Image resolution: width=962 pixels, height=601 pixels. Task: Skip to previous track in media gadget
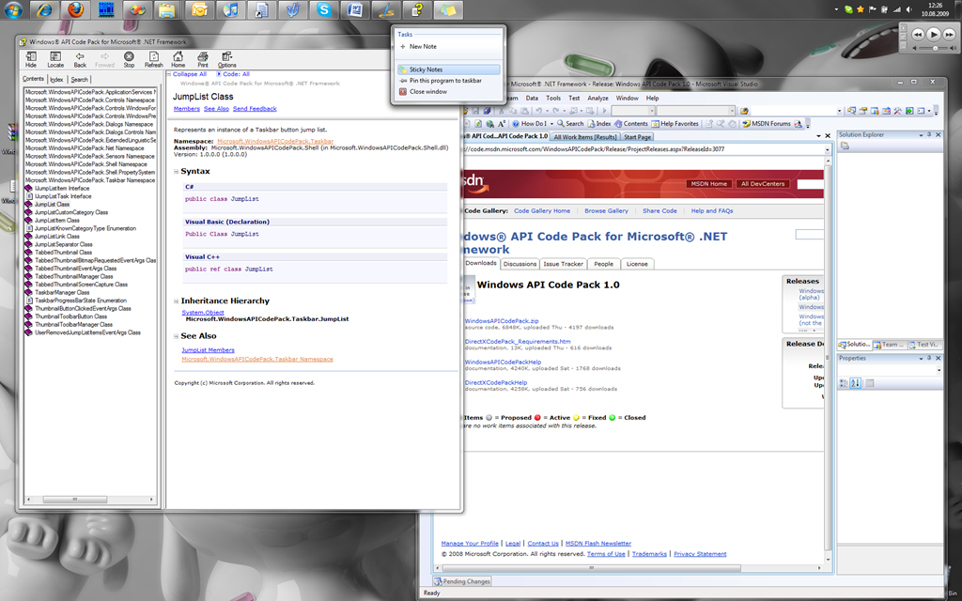pyautogui.click(x=918, y=35)
